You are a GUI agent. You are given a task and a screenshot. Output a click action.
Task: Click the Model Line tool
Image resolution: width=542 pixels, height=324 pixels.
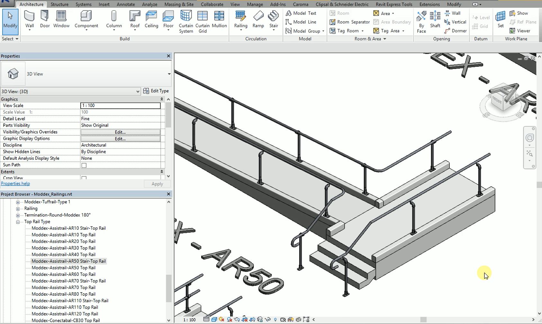tap(301, 22)
